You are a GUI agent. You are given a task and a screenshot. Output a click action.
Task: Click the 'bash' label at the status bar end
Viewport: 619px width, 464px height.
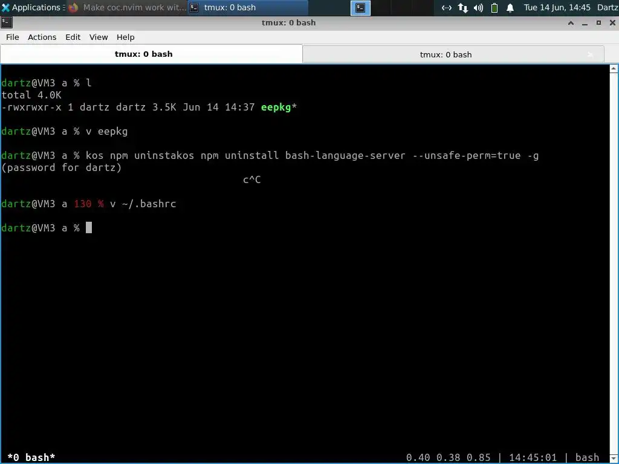tap(587, 457)
